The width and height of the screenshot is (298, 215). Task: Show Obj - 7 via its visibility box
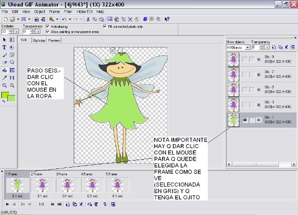pos(245,74)
